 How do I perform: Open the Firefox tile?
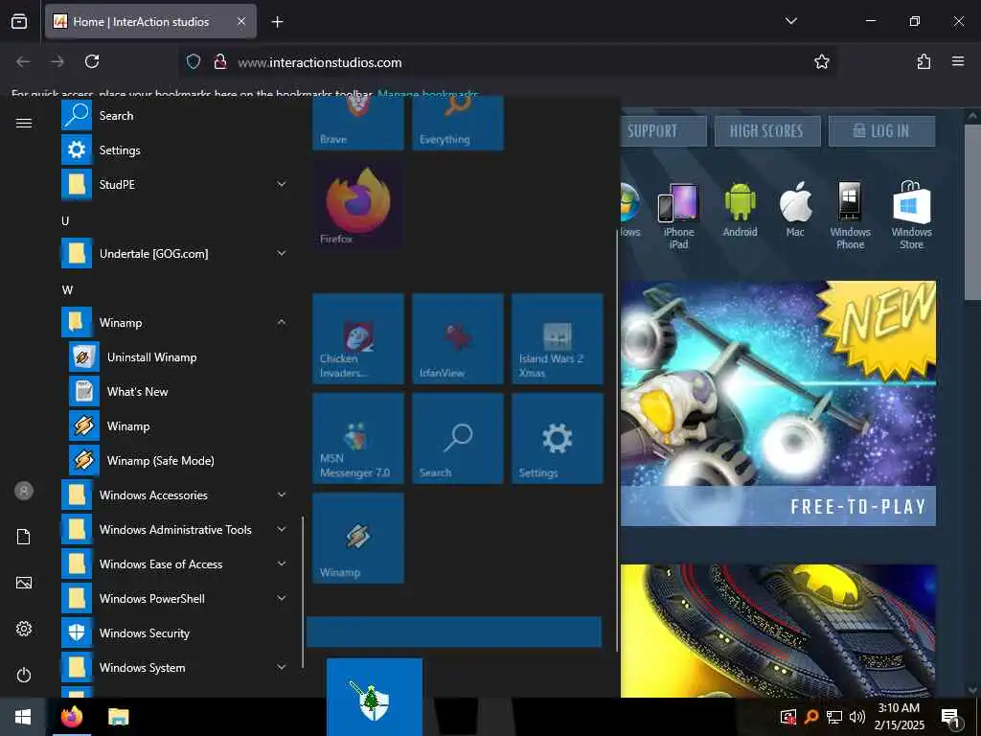[358, 205]
